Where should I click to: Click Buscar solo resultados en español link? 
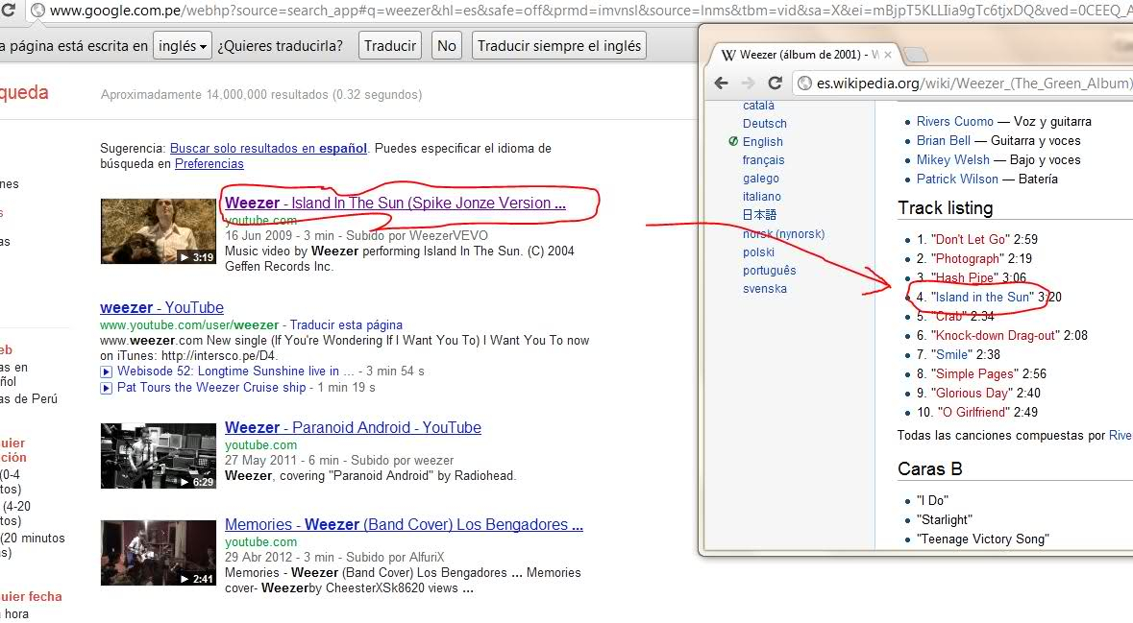pyautogui.click(x=268, y=149)
